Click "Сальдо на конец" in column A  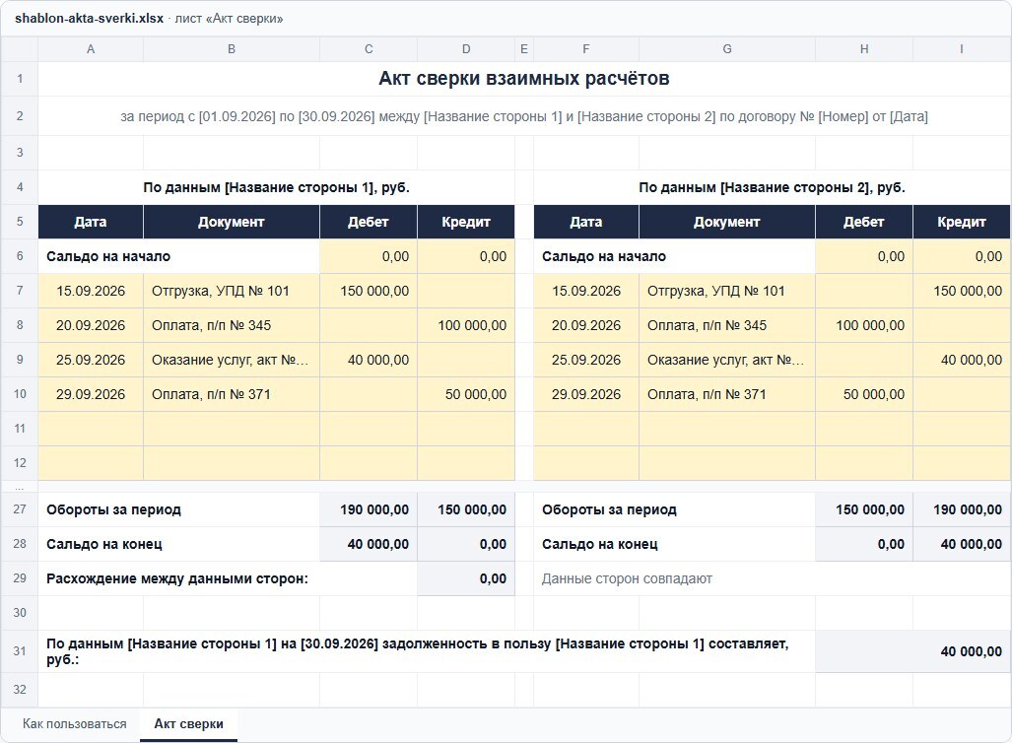click(103, 544)
